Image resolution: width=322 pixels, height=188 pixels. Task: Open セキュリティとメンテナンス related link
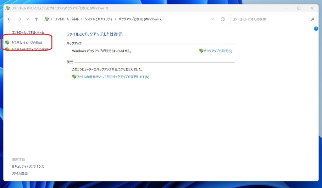28,166
